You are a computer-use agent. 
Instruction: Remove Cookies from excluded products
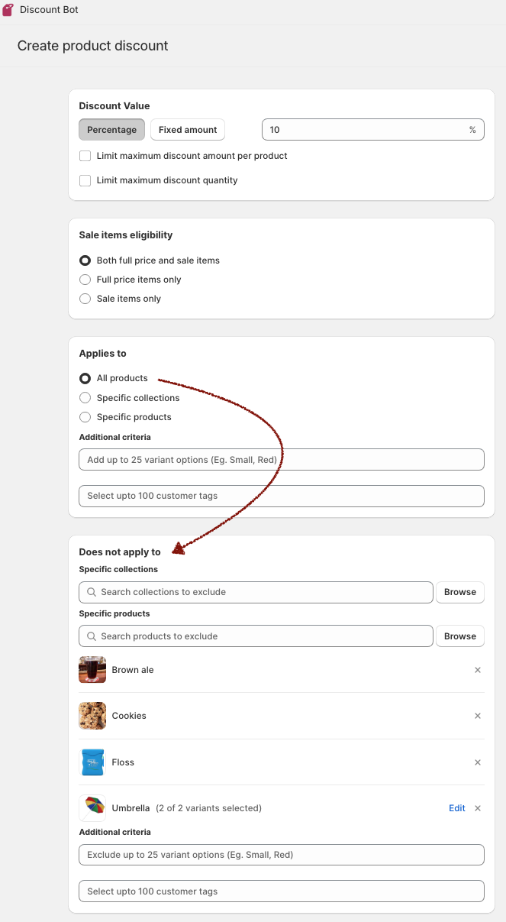click(478, 716)
